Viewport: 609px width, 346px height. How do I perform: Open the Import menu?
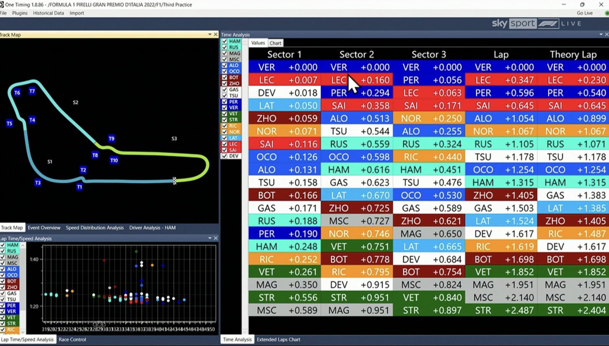(x=77, y=13)
